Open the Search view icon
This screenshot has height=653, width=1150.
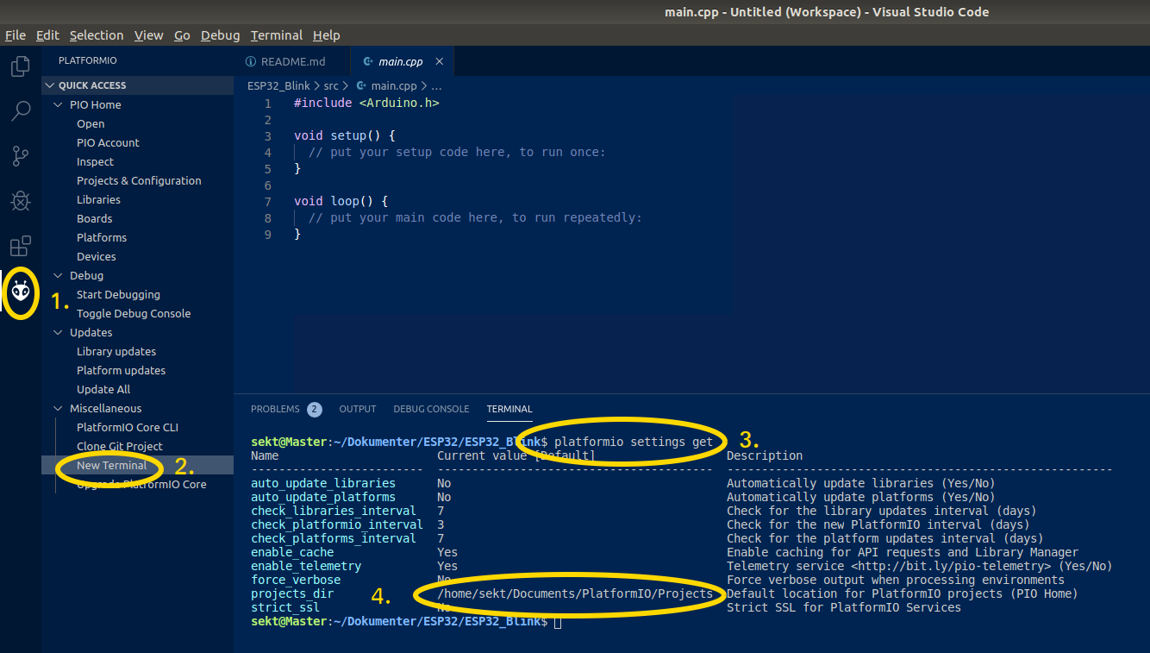pyautogui.click(x=21, y=111)
